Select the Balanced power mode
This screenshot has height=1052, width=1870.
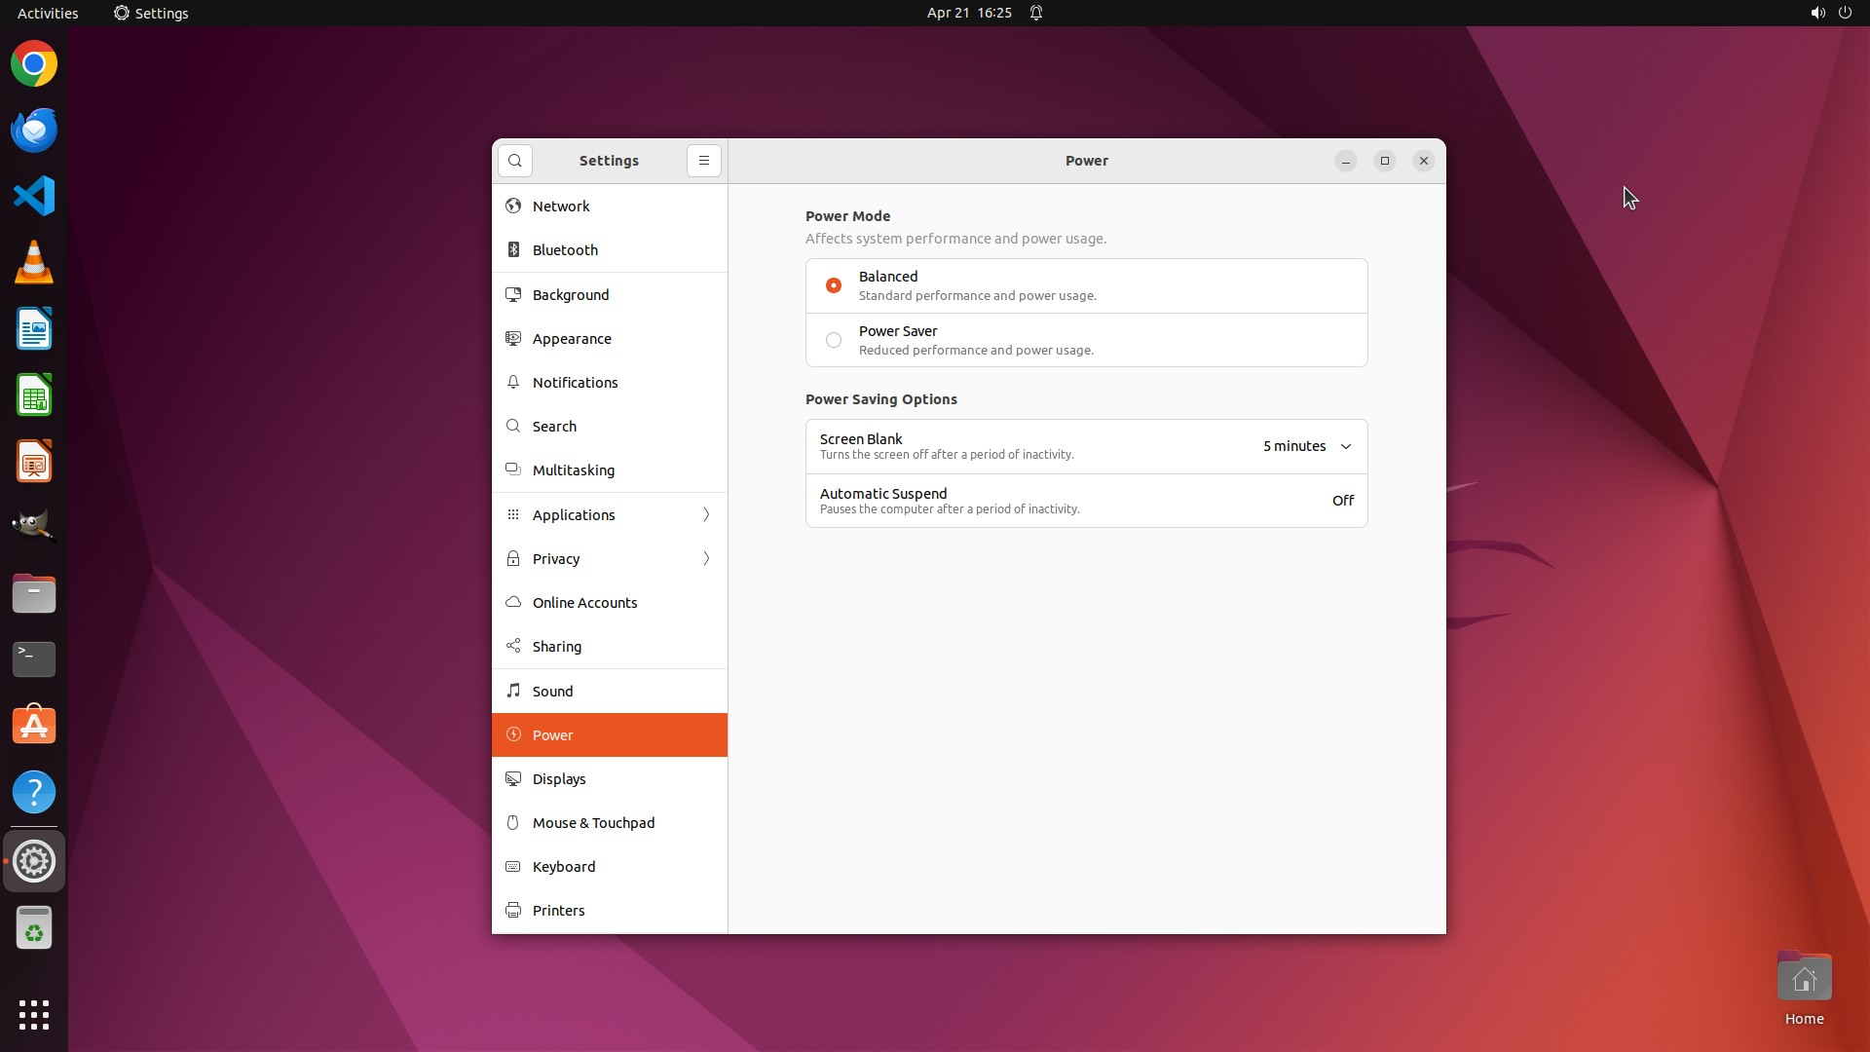pyautogui.click(x=834, y=285)
